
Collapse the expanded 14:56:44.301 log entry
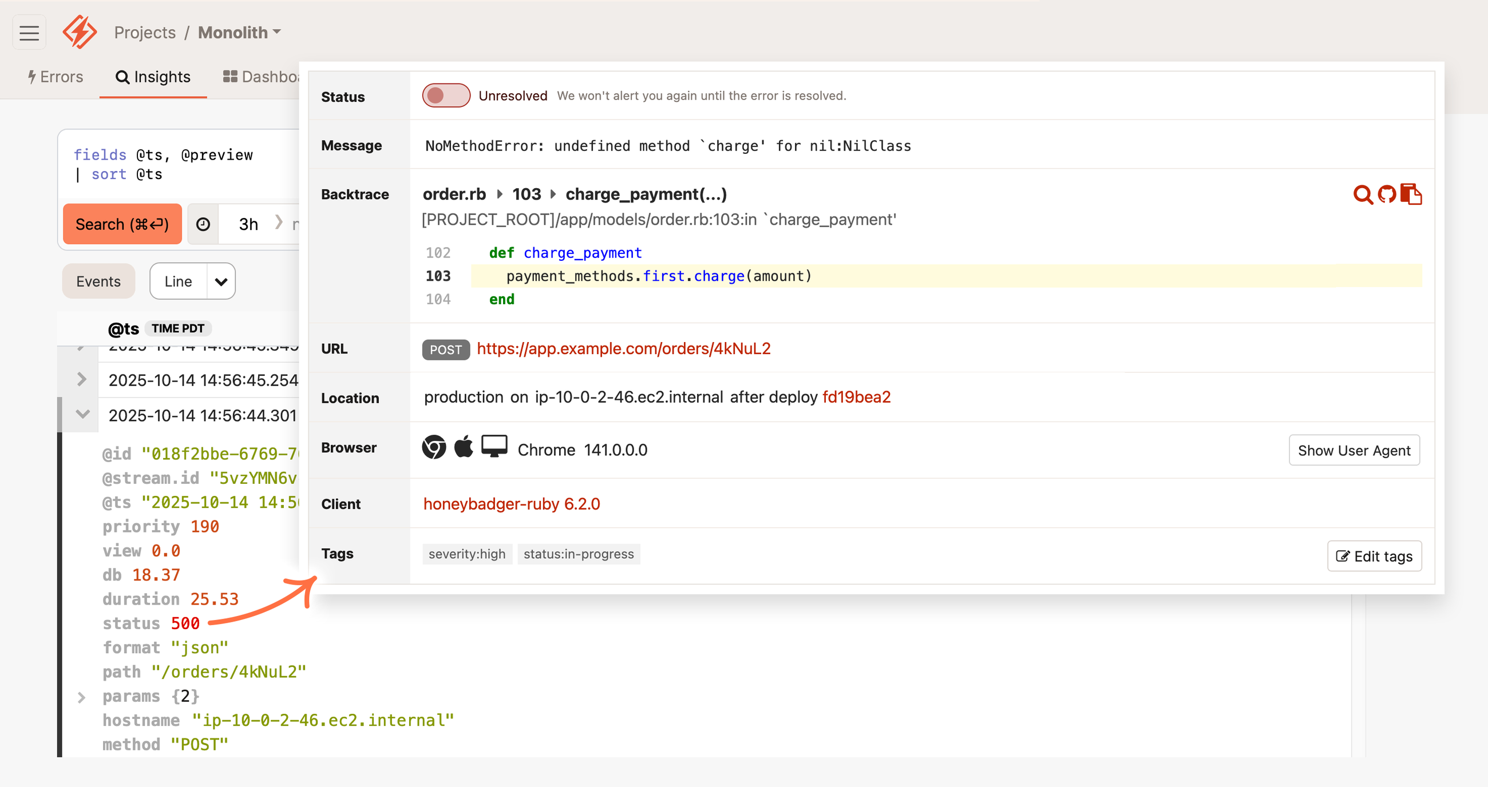(x=81, y=414)
